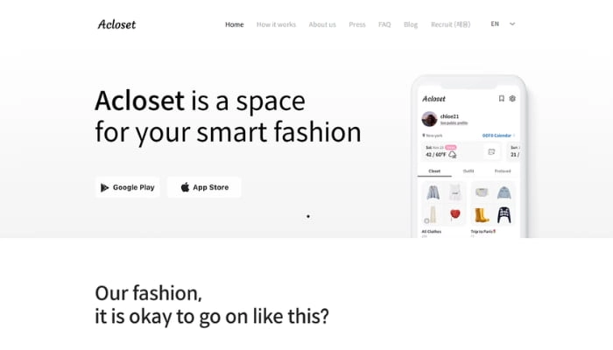Go to the FAQ page
613x350 pixels.
(384, 24)
